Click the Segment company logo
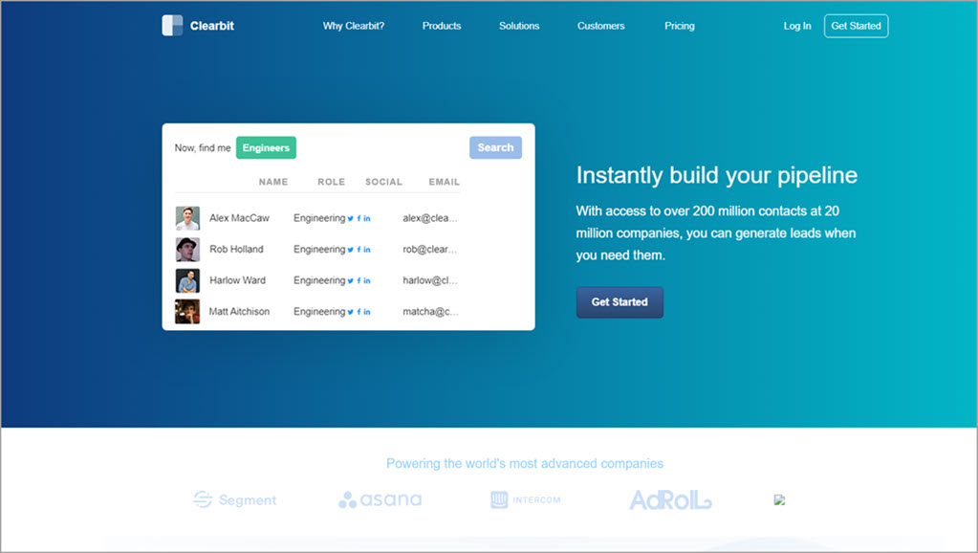The width and height of the screenshot is (978, 553). coord(234,499)
